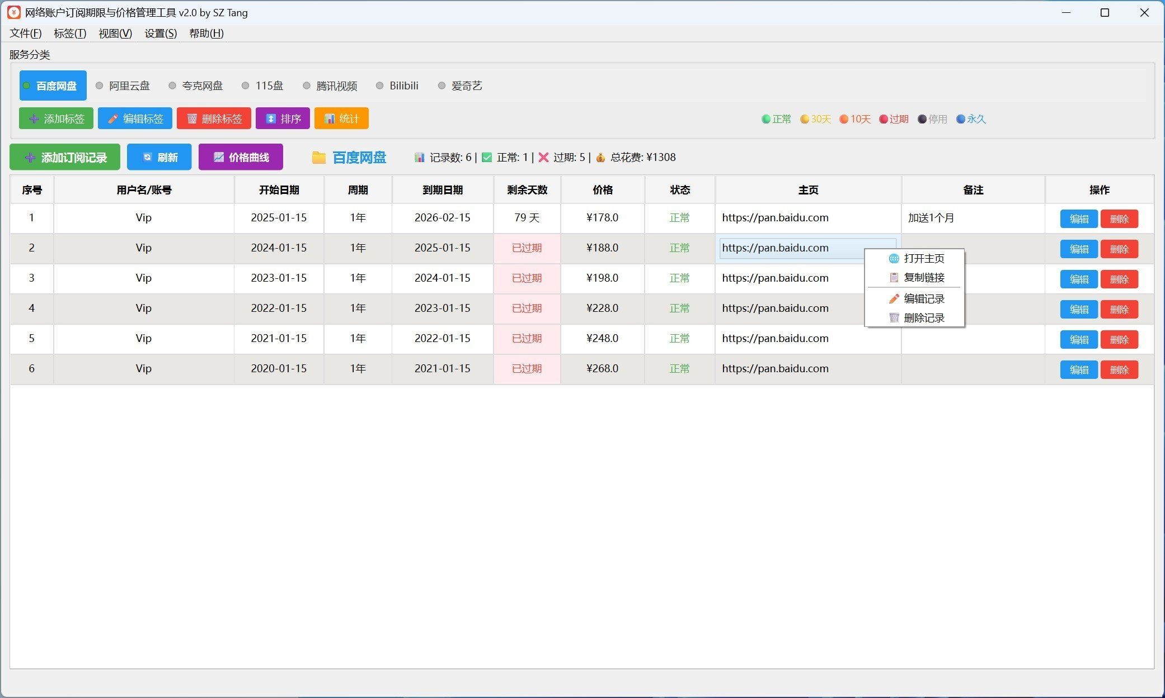Switch to the 夸克网盘 category
The height and width of the screenshot is (698, 1165).
click(202, 86)
